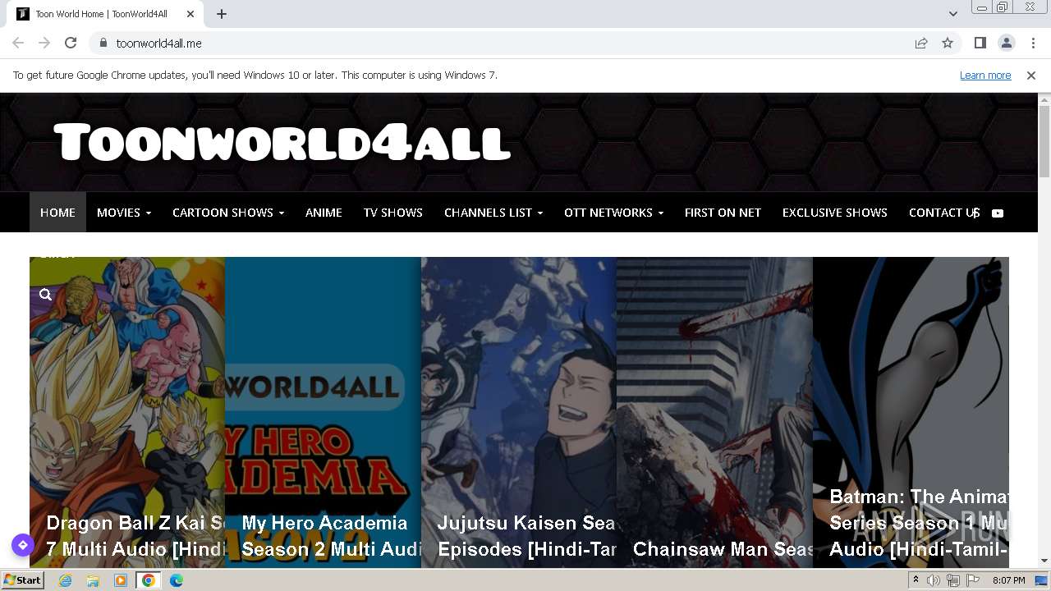Open the Chrome profile avatar
The height and width of the screenshot is (591, 1051).
tap(1006, 43)
